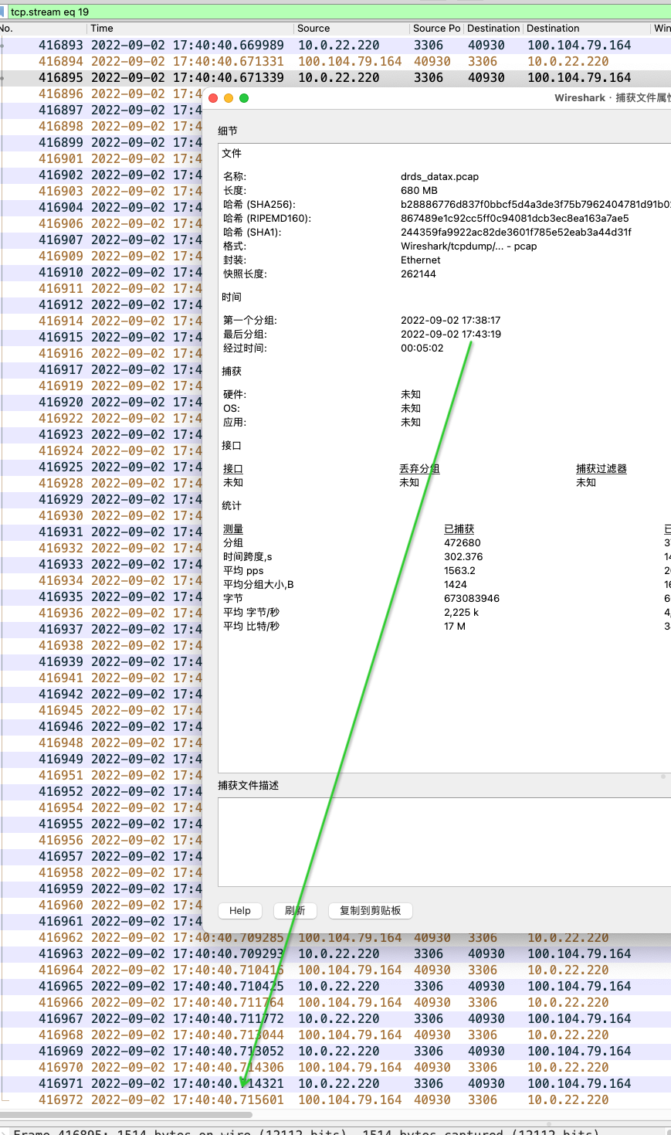671x1135 pixels.
Task: Sort packets by the No. column header
Action: click(6, 29)
